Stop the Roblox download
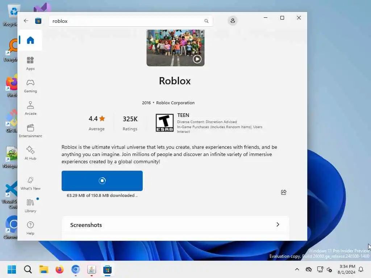This screenshot has height=278, width=371. 102,181
